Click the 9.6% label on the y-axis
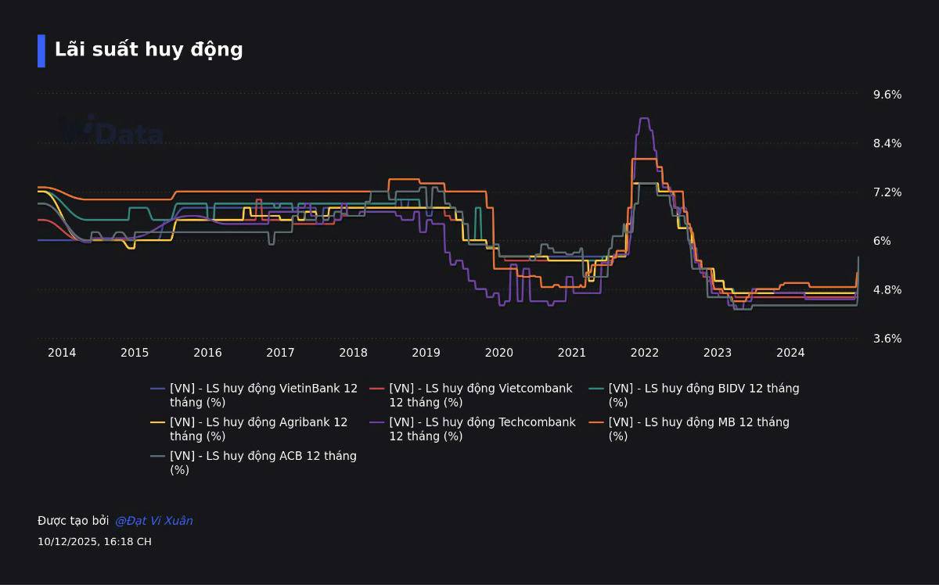 [887, 95]
